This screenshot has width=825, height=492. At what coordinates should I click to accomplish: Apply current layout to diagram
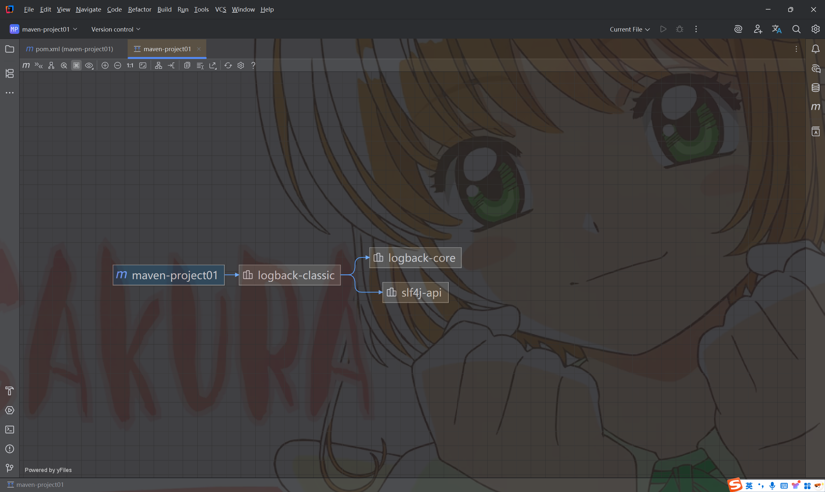coord(159,65)
